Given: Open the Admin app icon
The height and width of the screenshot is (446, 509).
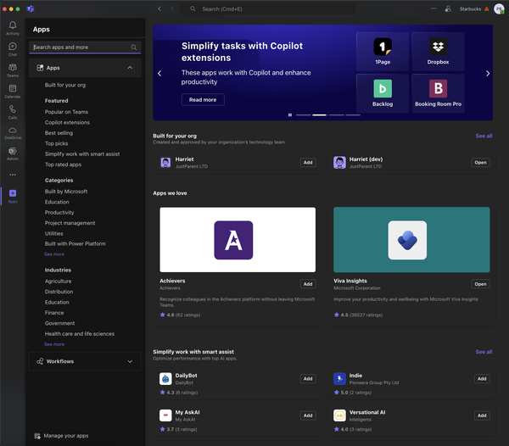Looking at the screenshot, I should pyautogui.click(x=12, y=152).
